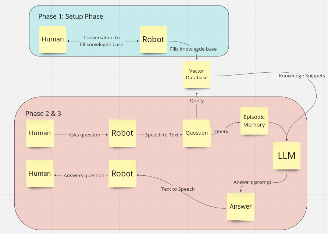Select the Answer sticky note
The image size is (328, 234).
(241, 206)
